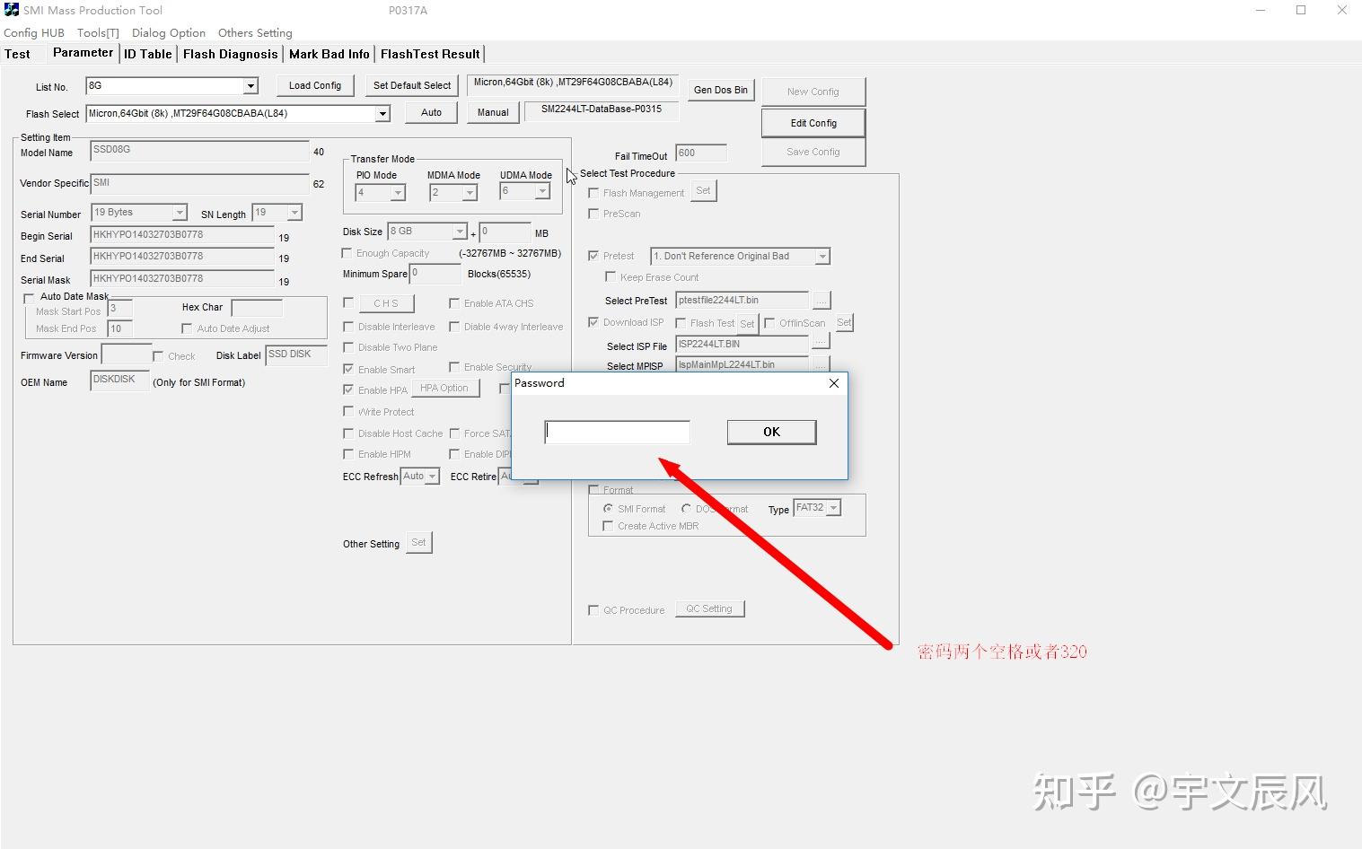Viewport: 1362px width, 849px height.
Task: Click the SMI Mass Production Tool app icon
Action: click(x=12, y=10)
